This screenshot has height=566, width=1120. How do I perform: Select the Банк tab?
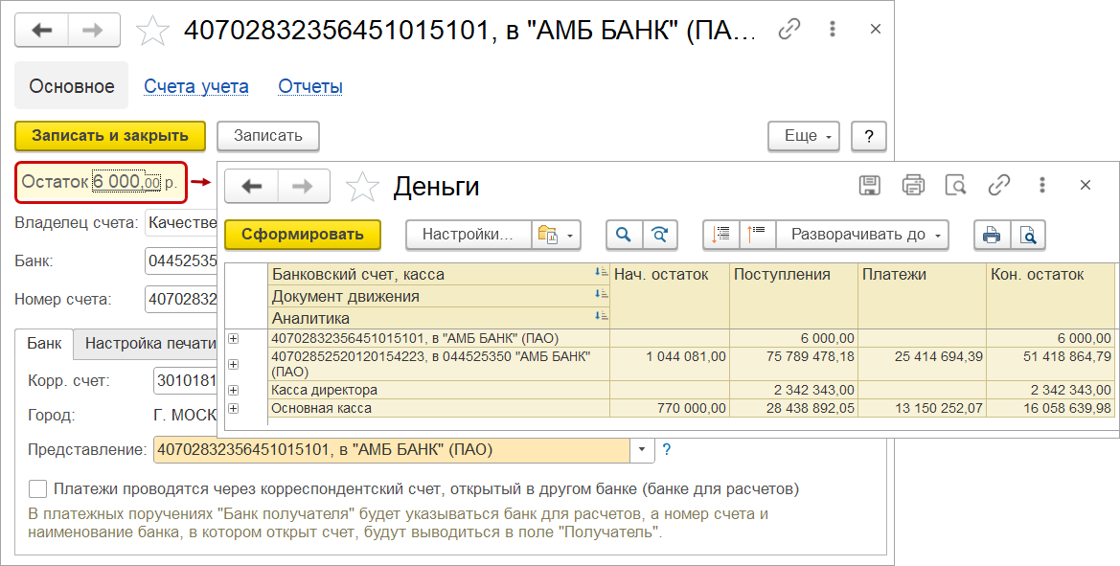tap(44, 343)
